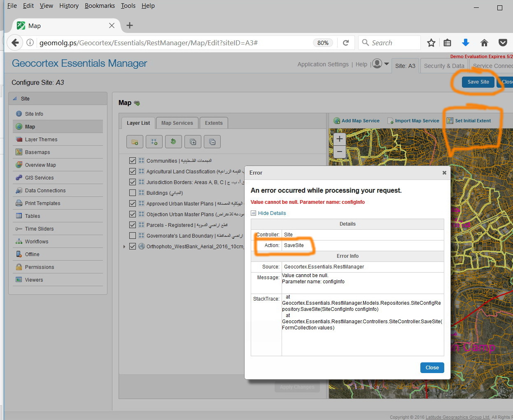Click Set Initial Extent link
Screen dimensions: 513x420
(x=469, y=121)
